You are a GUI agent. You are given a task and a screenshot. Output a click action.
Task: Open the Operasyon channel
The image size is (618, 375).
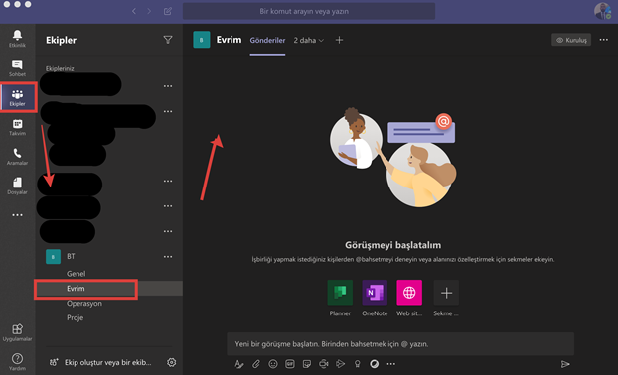tap(84, 303)
